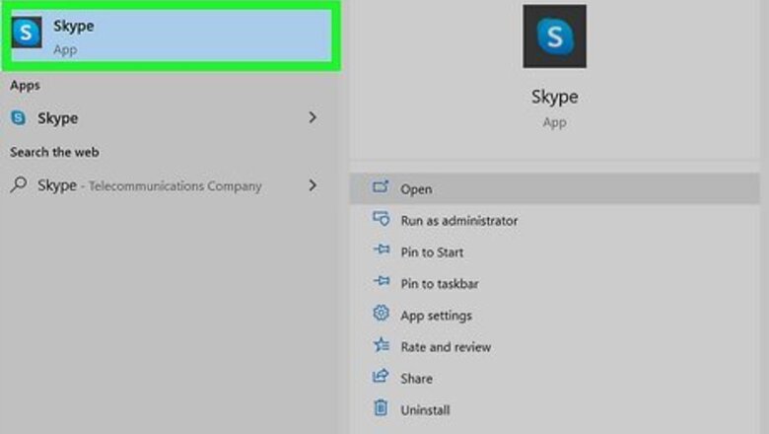Expand the Skype web search suggestion chevron
The height and width of the screenshot is (434, 769).
(x=313, y=184)
